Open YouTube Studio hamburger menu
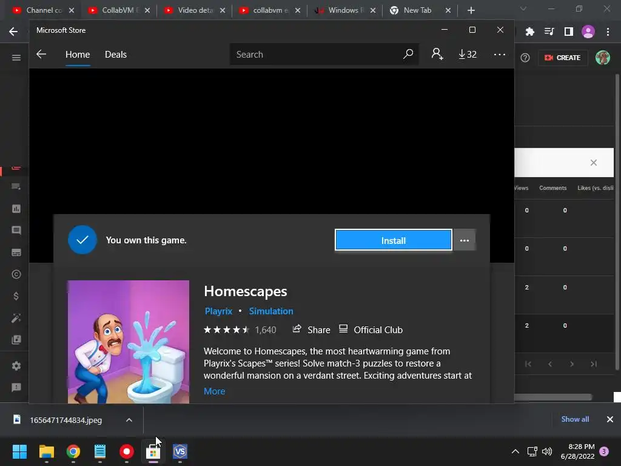The image size is (621, 466). (16, 58)
